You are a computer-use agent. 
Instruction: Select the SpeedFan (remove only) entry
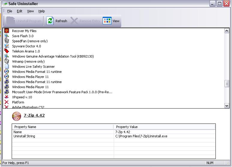(x=30, y=41)
